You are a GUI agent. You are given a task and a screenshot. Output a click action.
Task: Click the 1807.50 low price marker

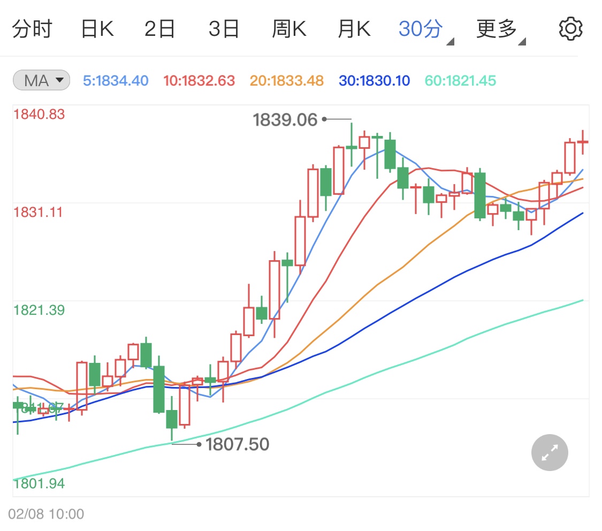coord(237,444)
